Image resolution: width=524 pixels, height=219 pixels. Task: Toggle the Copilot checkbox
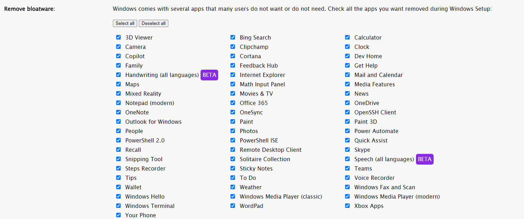pyautogui.click(x=118, y=56)
